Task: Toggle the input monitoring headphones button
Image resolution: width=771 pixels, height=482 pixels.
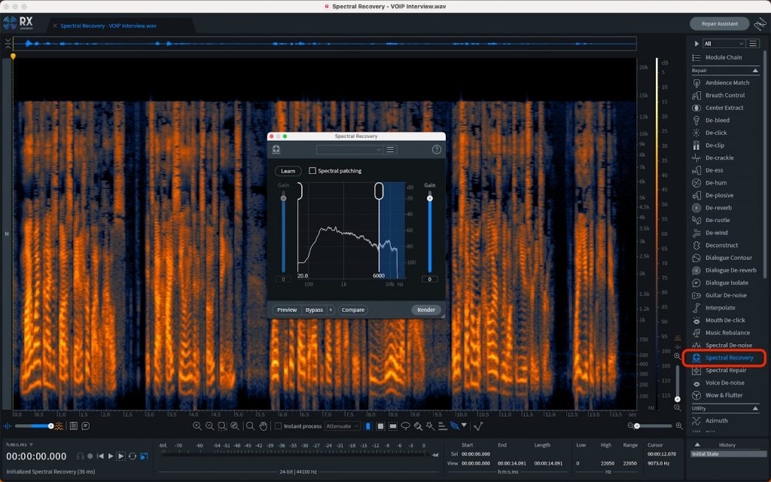Action: pyautogui.click(x=80, y=456)
